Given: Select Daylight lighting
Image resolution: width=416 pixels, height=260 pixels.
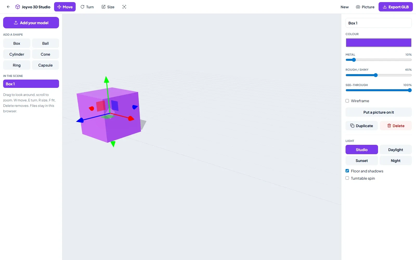Looking at the screenshot, I should (x=396, y=149).
